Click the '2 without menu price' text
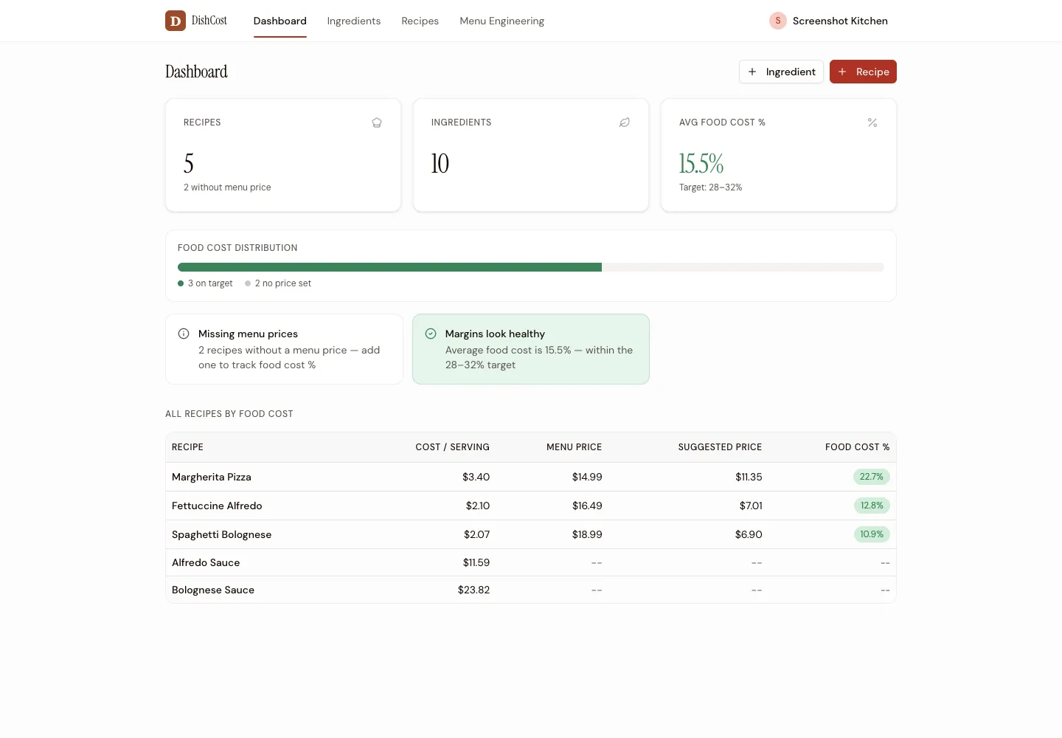Viewport: 1062px width, 738px height. pyautogui.click(x=227, y=187)
